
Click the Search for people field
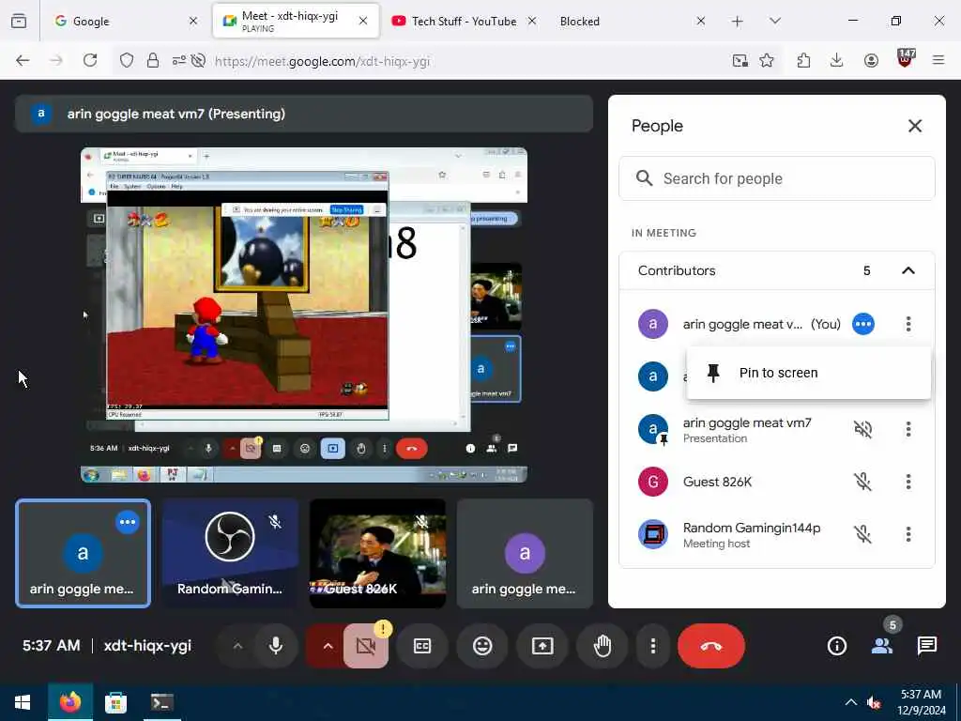(x=776, y=178)
